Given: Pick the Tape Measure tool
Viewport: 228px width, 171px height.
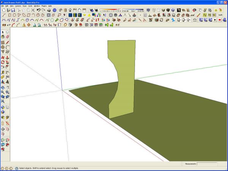Looking at the screenshot, I should [3, 72].
